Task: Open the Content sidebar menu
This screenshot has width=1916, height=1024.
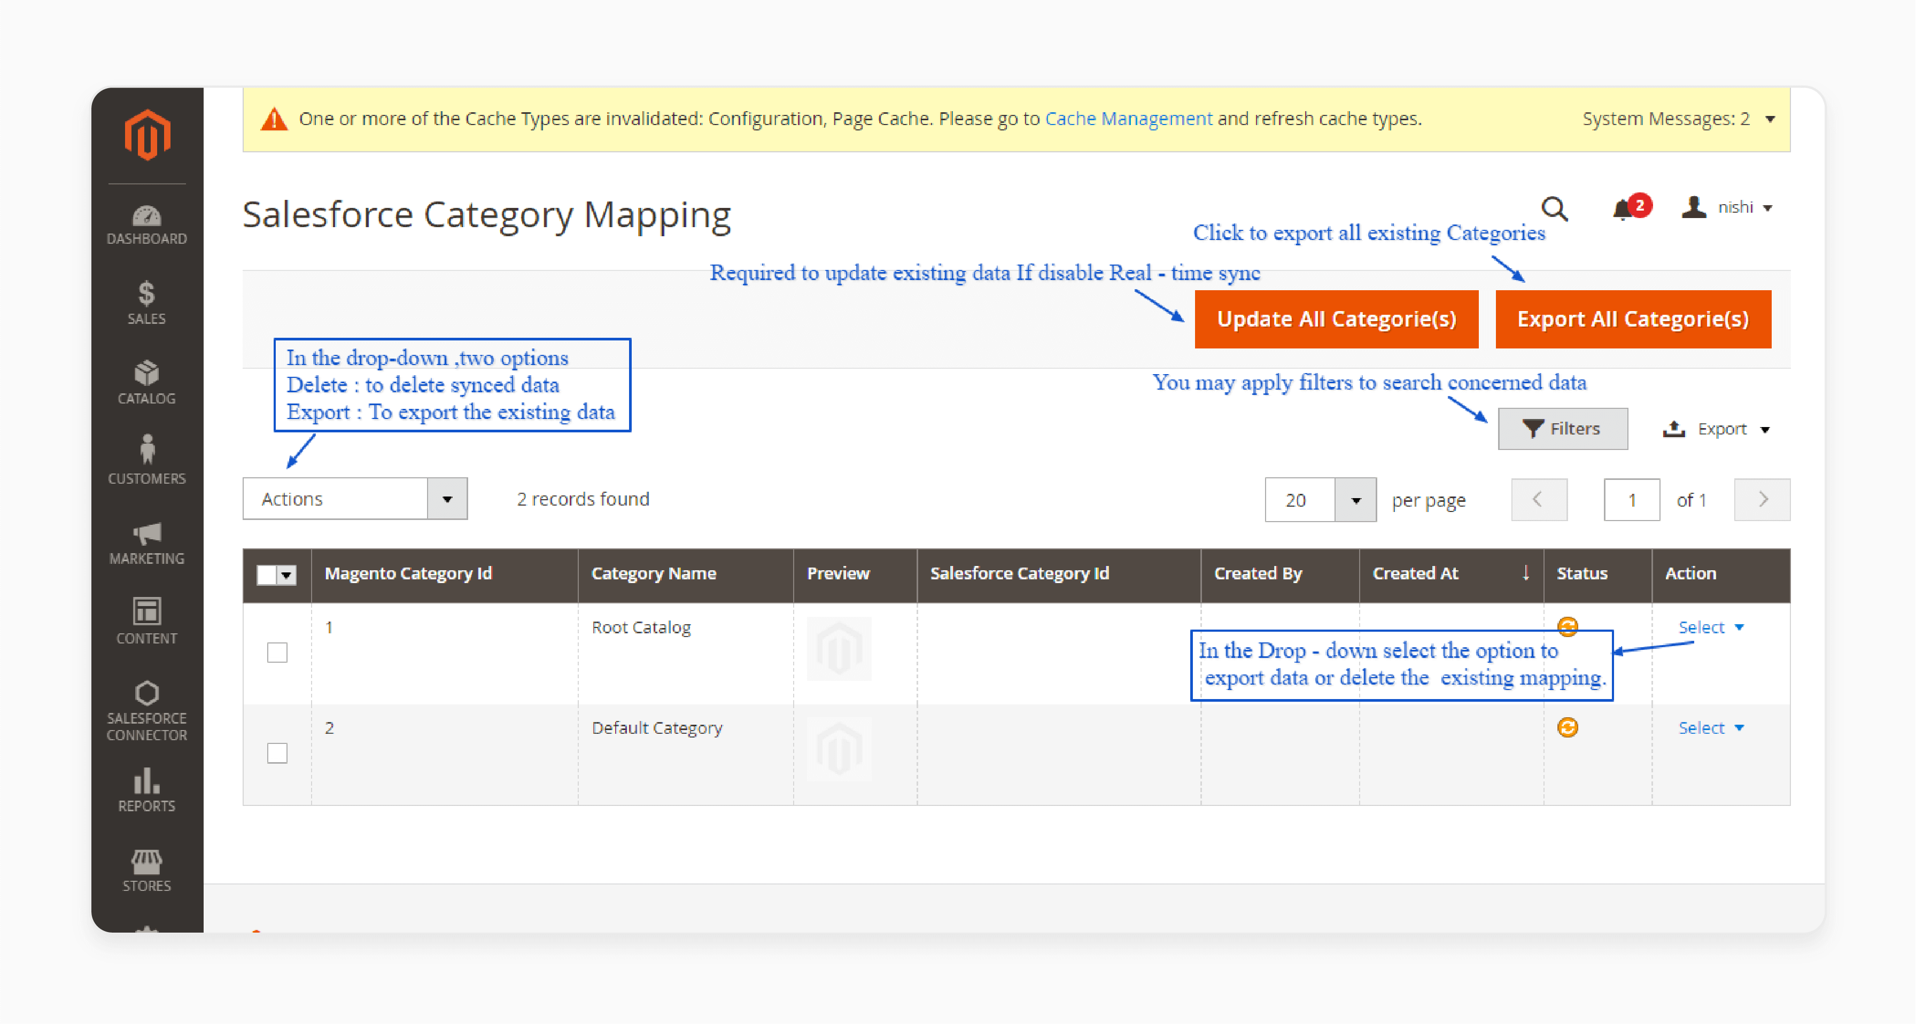Action: pyautogui.click(x=146, y=621)
